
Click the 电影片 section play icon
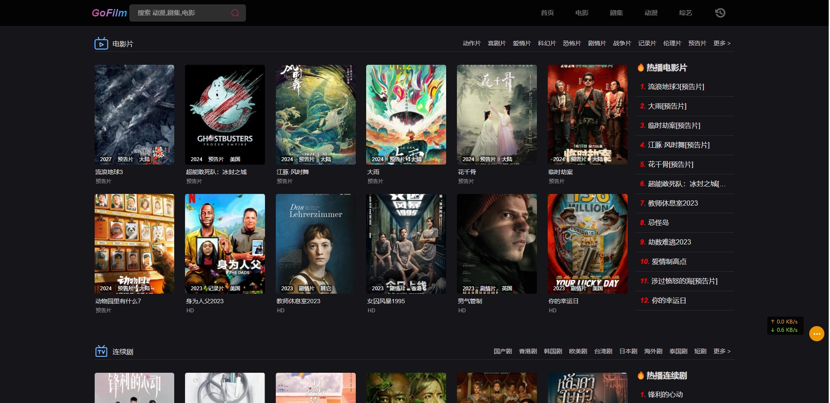[x=101, y=43]
